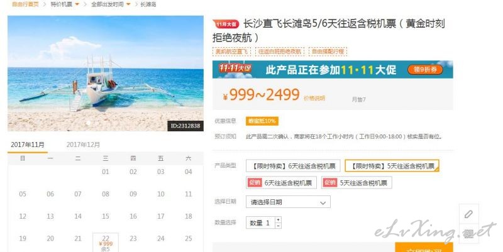Open the 价格说明 price explanation link
The height and width of the screenshot is (252, 503).
click(x=314, y=98)
